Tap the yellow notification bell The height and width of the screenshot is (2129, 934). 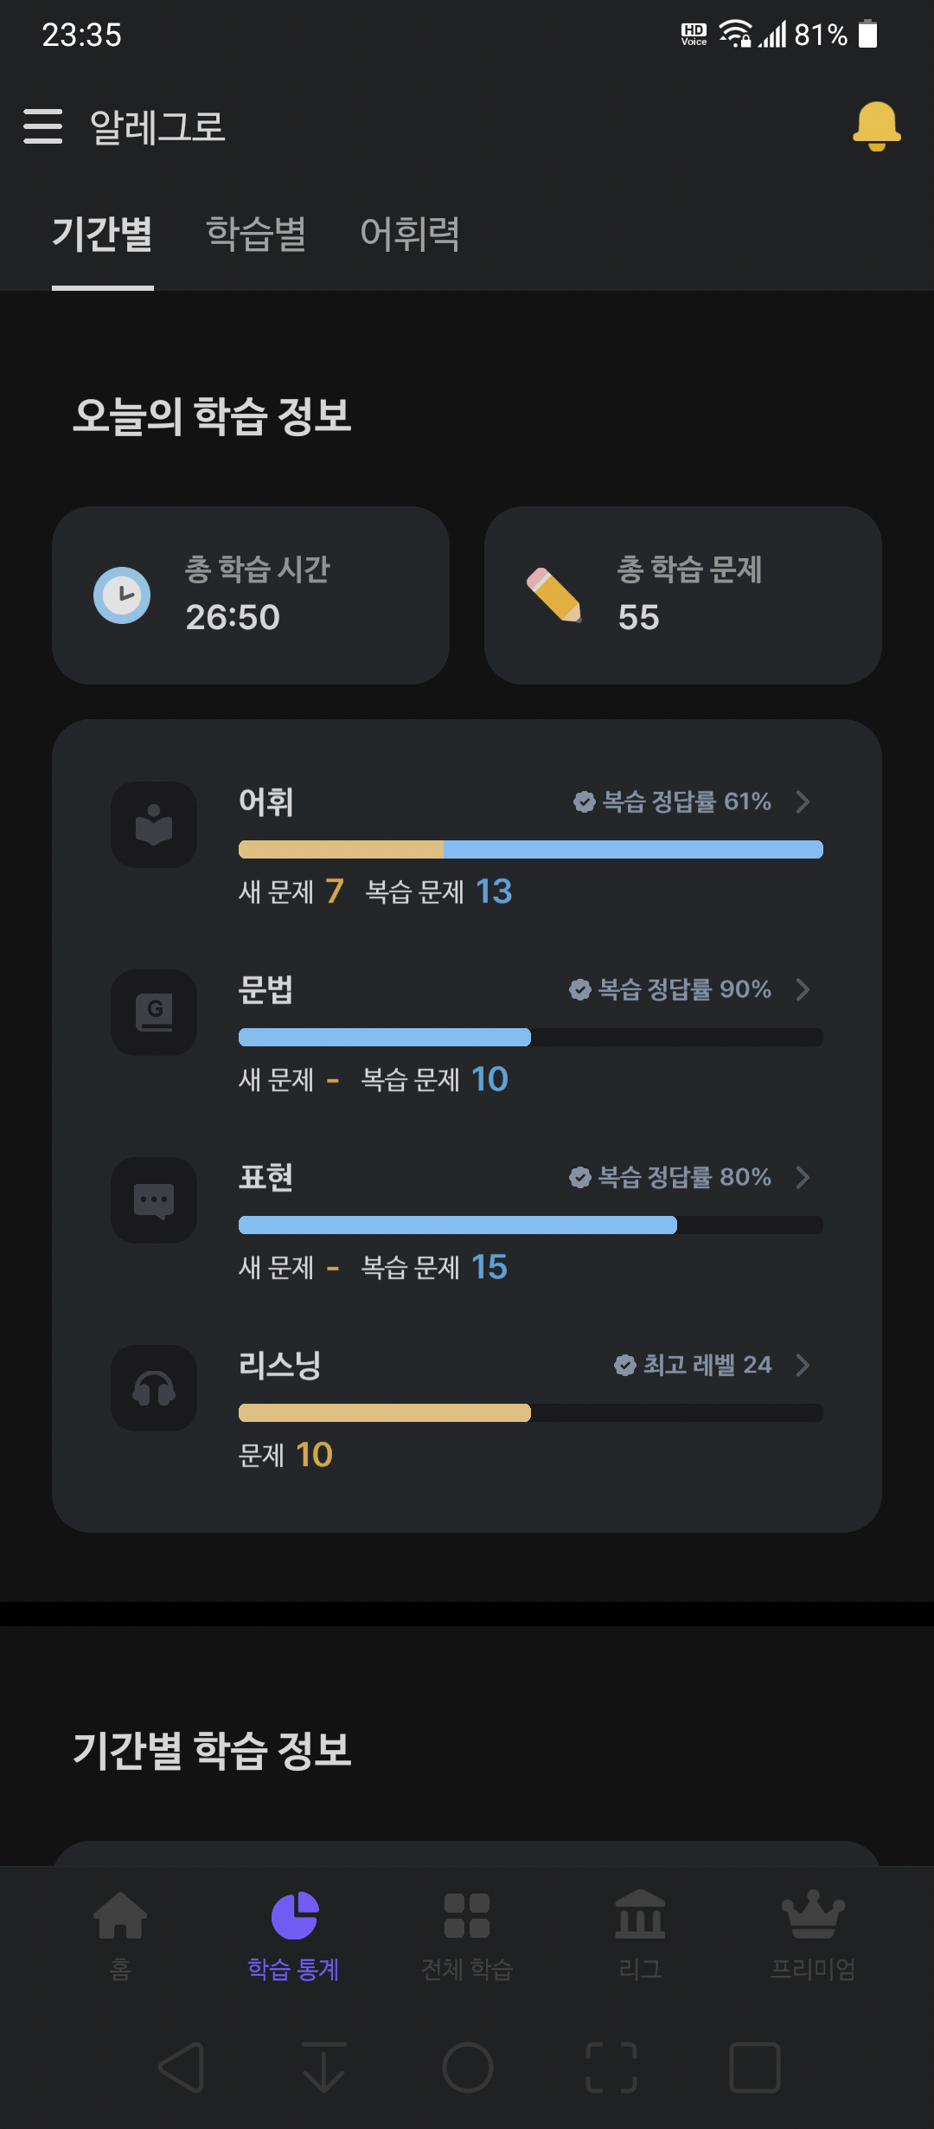pyautogui.click(x=876, y=126)
